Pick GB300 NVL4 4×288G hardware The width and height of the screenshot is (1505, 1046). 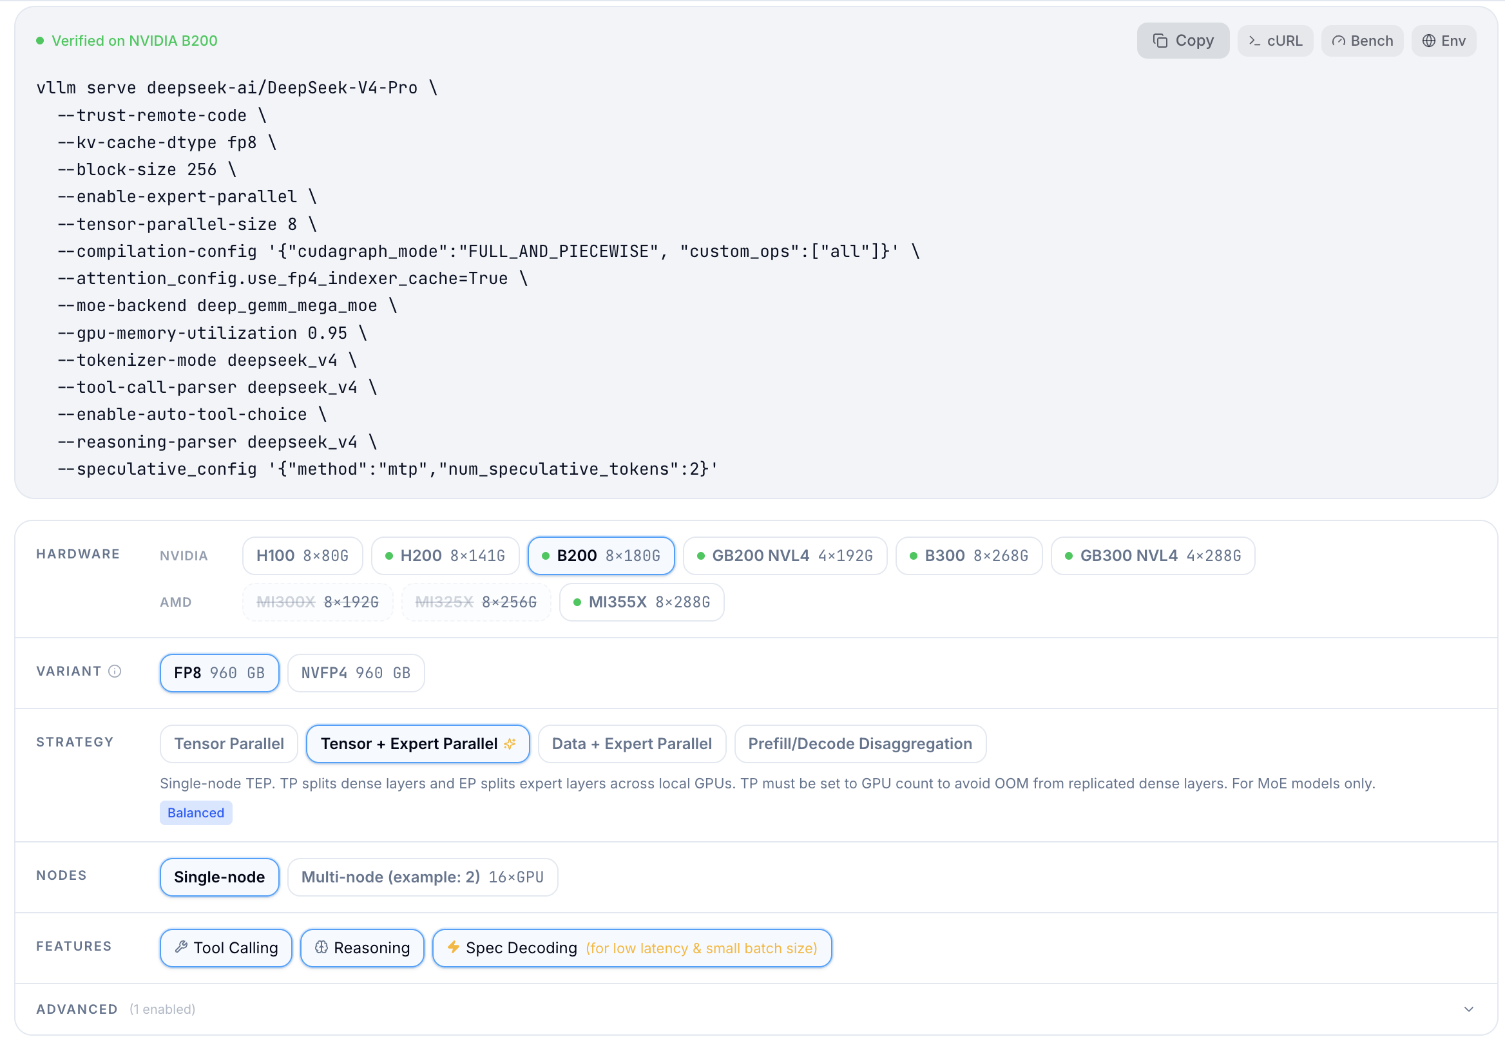[x=1153, y=556]
